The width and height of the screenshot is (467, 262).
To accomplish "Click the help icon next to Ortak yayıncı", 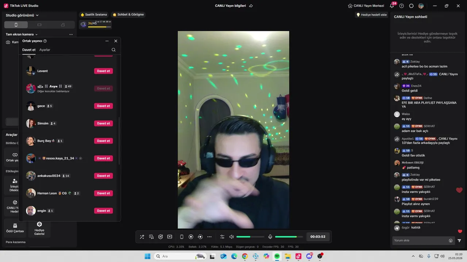I will coord(45,41).
